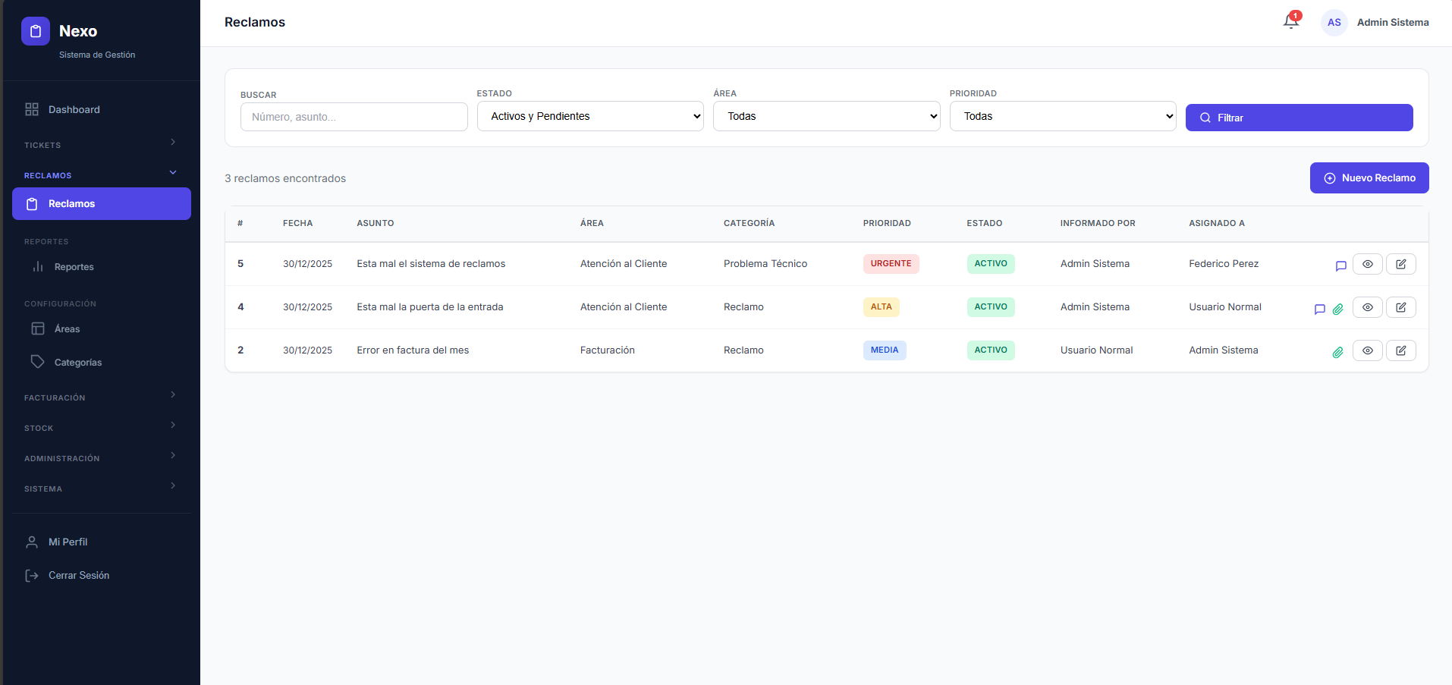
Task: Click the AS user avatar
Action: coord(1334,23)
